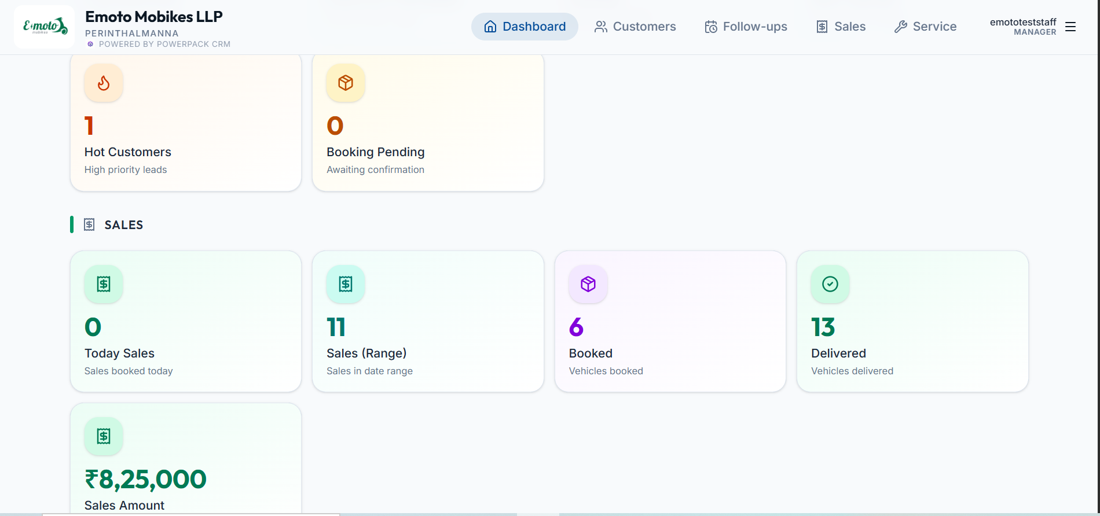Click the emototeststaff MANAGER profile
Screen dimensions: 1100x516
coord(1023,27)
